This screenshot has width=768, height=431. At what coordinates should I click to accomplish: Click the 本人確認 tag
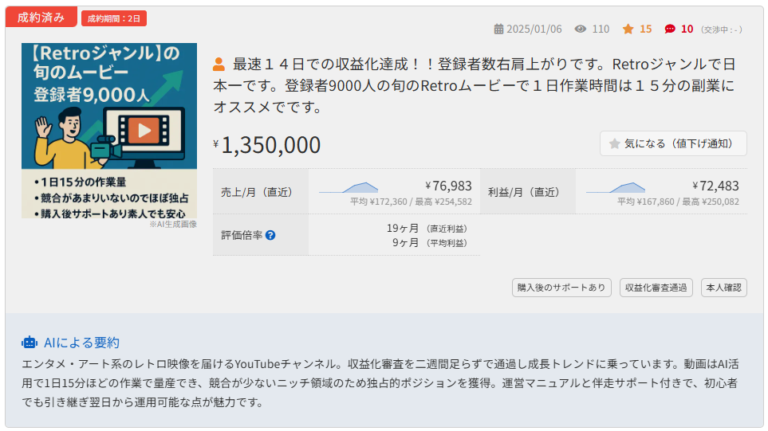click(x=724, y=288)
